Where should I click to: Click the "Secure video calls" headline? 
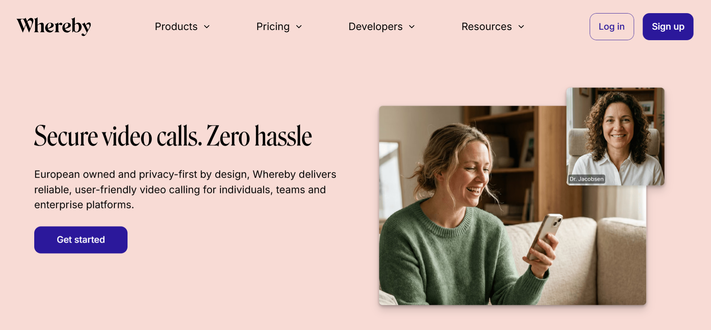pyautogui.click(x=173, y=136)
